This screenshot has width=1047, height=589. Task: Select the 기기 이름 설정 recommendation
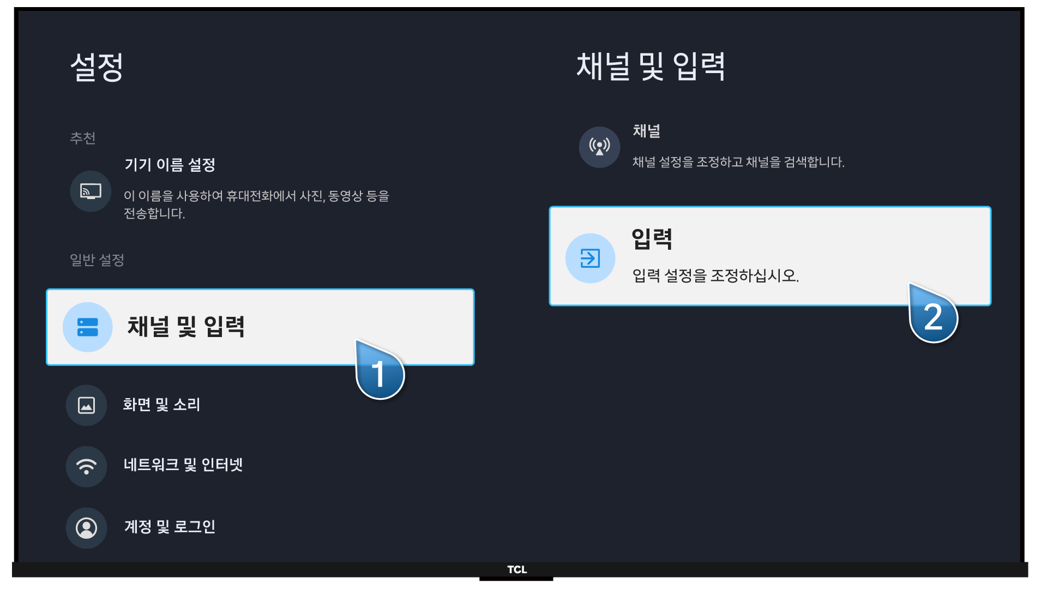pos(170,165)
